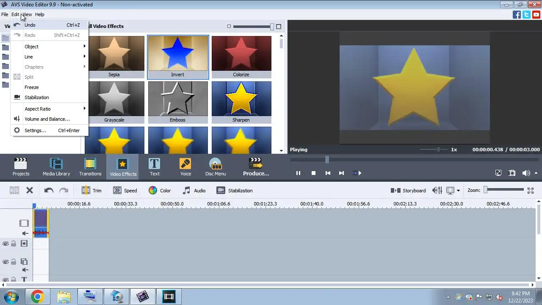Lock the video overlay track
The image size is (542, 305).
[14, 262]
